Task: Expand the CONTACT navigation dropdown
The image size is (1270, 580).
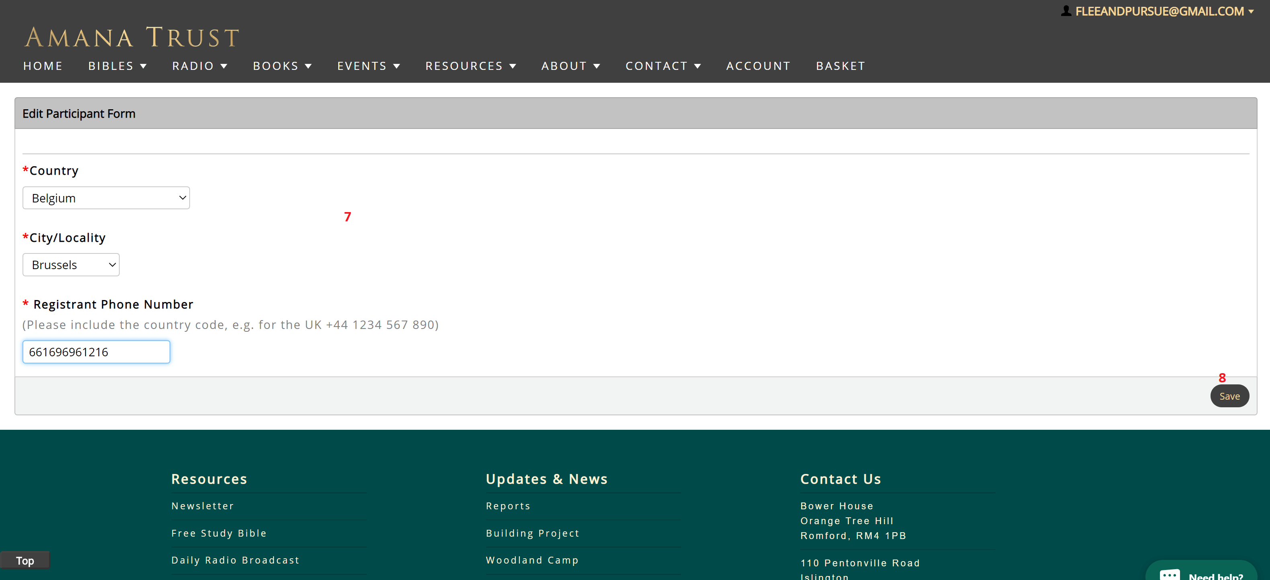Action: tap(663, 65)
